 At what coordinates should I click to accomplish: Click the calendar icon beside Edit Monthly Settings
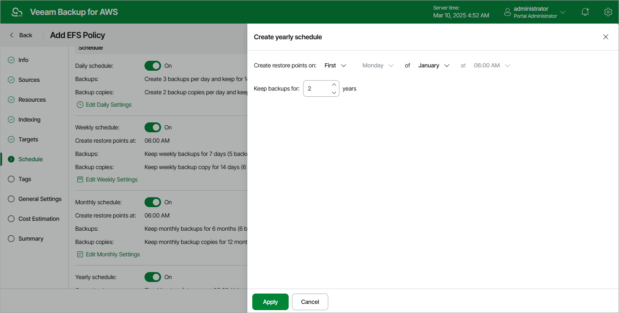80,254
